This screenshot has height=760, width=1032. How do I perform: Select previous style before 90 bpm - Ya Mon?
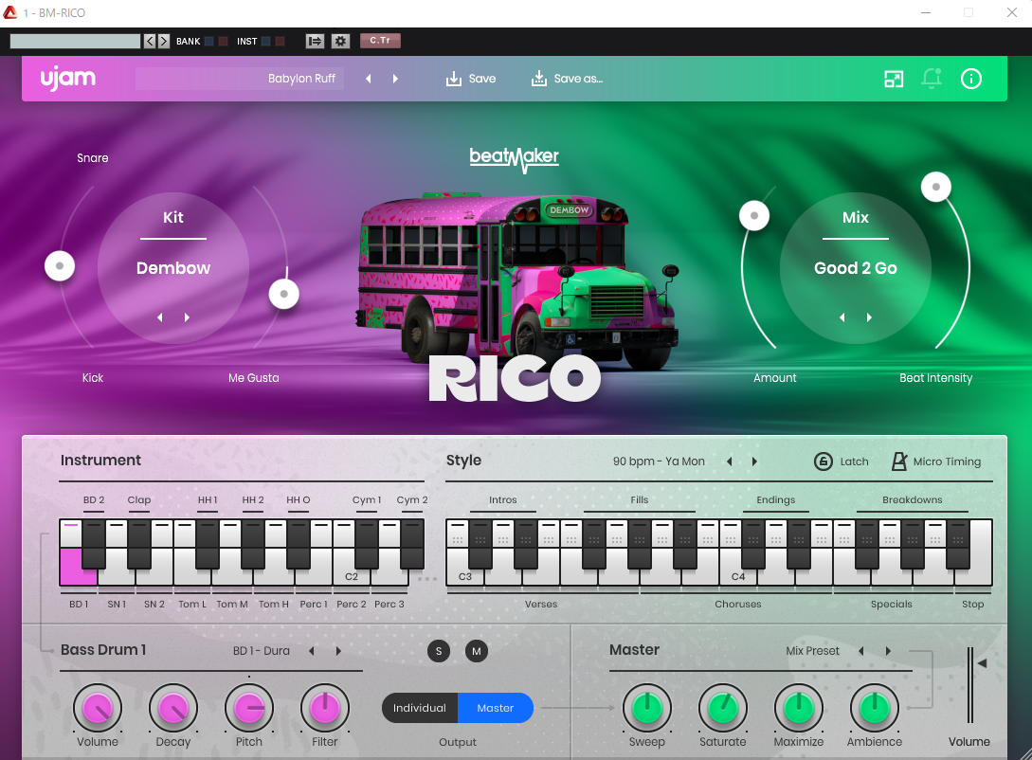tap(730, 461)
